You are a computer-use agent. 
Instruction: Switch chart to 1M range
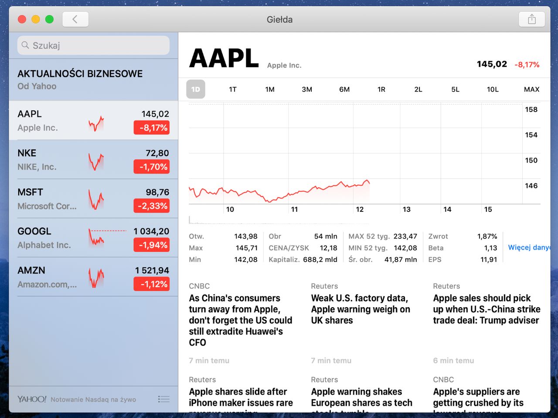pos(270,89)
